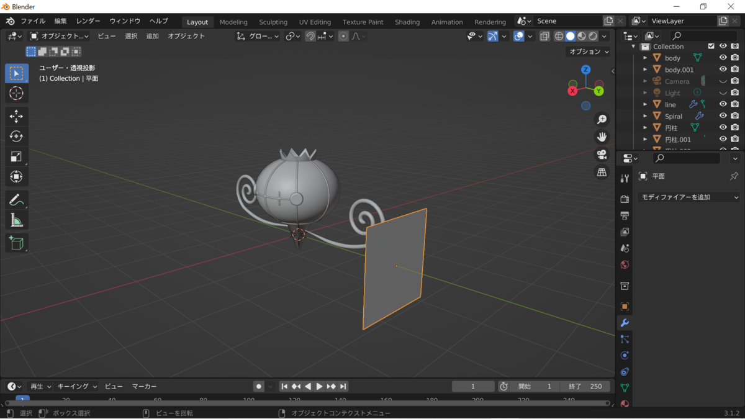Viewport: 745px width, 419px height.
Task: Disable line object in renders (camera icon)
Action: (734, 104)
